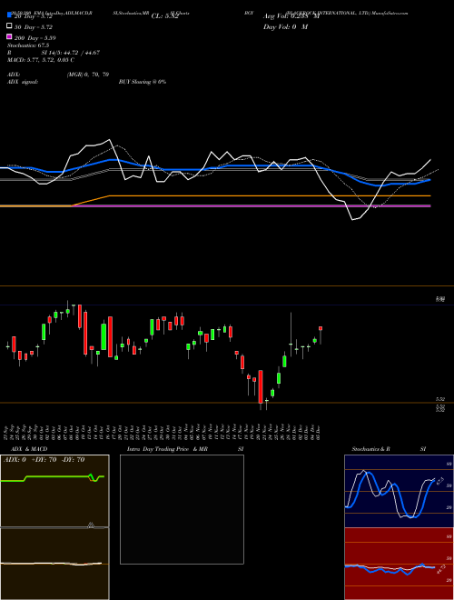Select the 'Stochastics: 67.5' reading
Screen dimensions: 454x600
pyautogui.click(x=28, y=45)
